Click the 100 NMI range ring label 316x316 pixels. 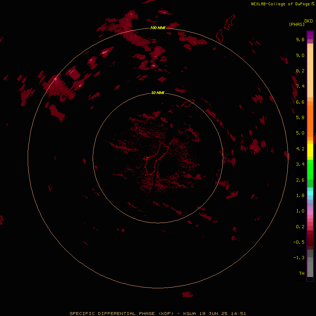158,28
